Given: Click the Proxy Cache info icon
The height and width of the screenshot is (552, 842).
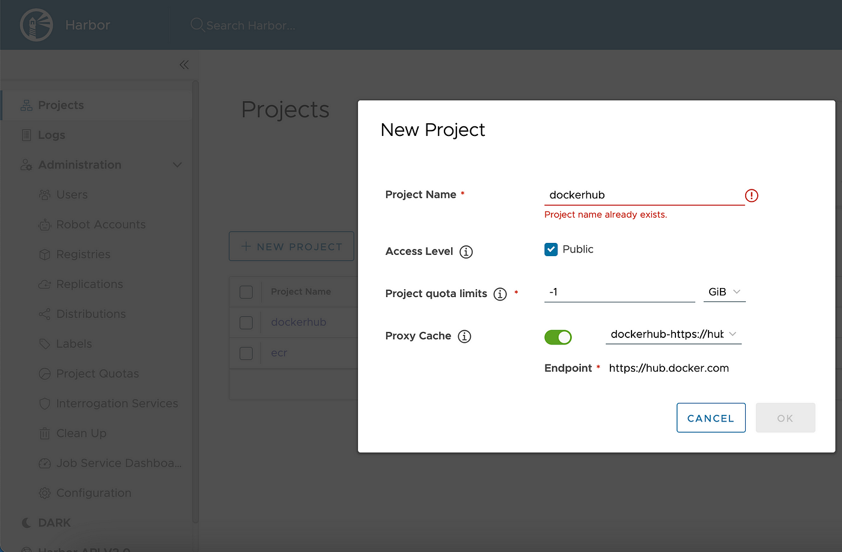Looking at the screenshot, I should [x=464, y=336].
